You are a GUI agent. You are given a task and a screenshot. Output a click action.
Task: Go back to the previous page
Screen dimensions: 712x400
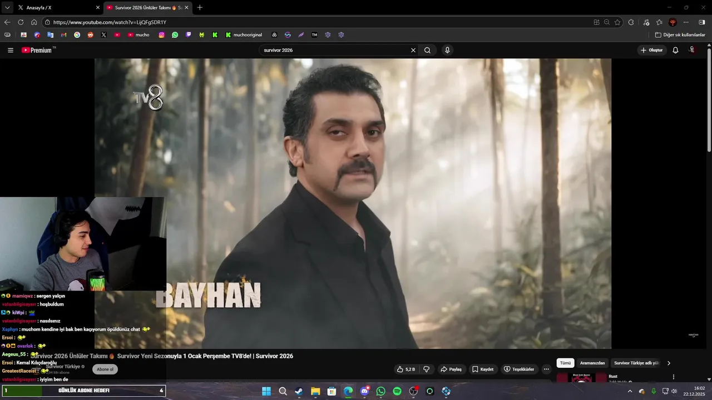click(7, 22)
